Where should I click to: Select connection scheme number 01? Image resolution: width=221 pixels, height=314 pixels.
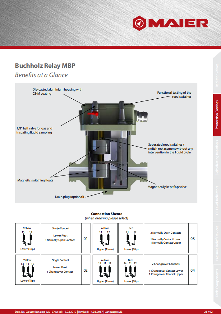[x=85, y=239]
